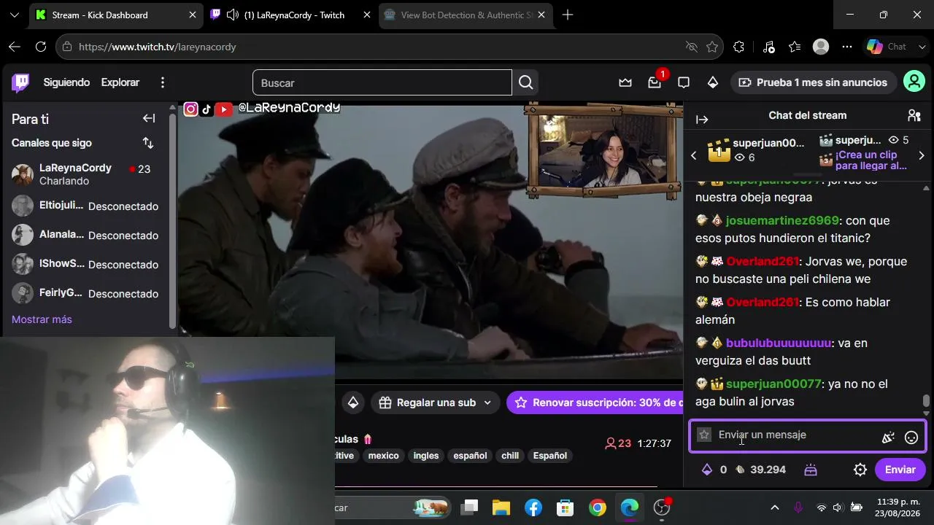934x525 pixels.
Task: Open OBS Studio from the taskbar
Action: pyautogui.click(x=662, y=507)
